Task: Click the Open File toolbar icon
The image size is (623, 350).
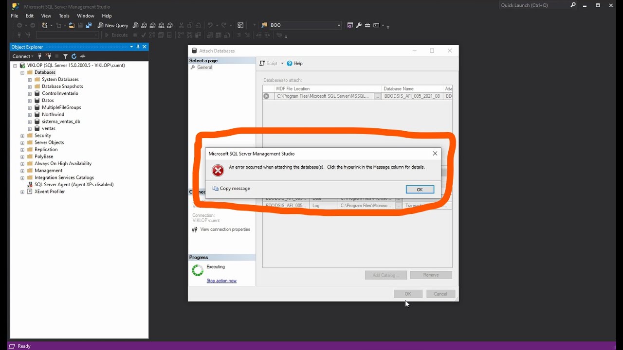Action: click(72, 25)
